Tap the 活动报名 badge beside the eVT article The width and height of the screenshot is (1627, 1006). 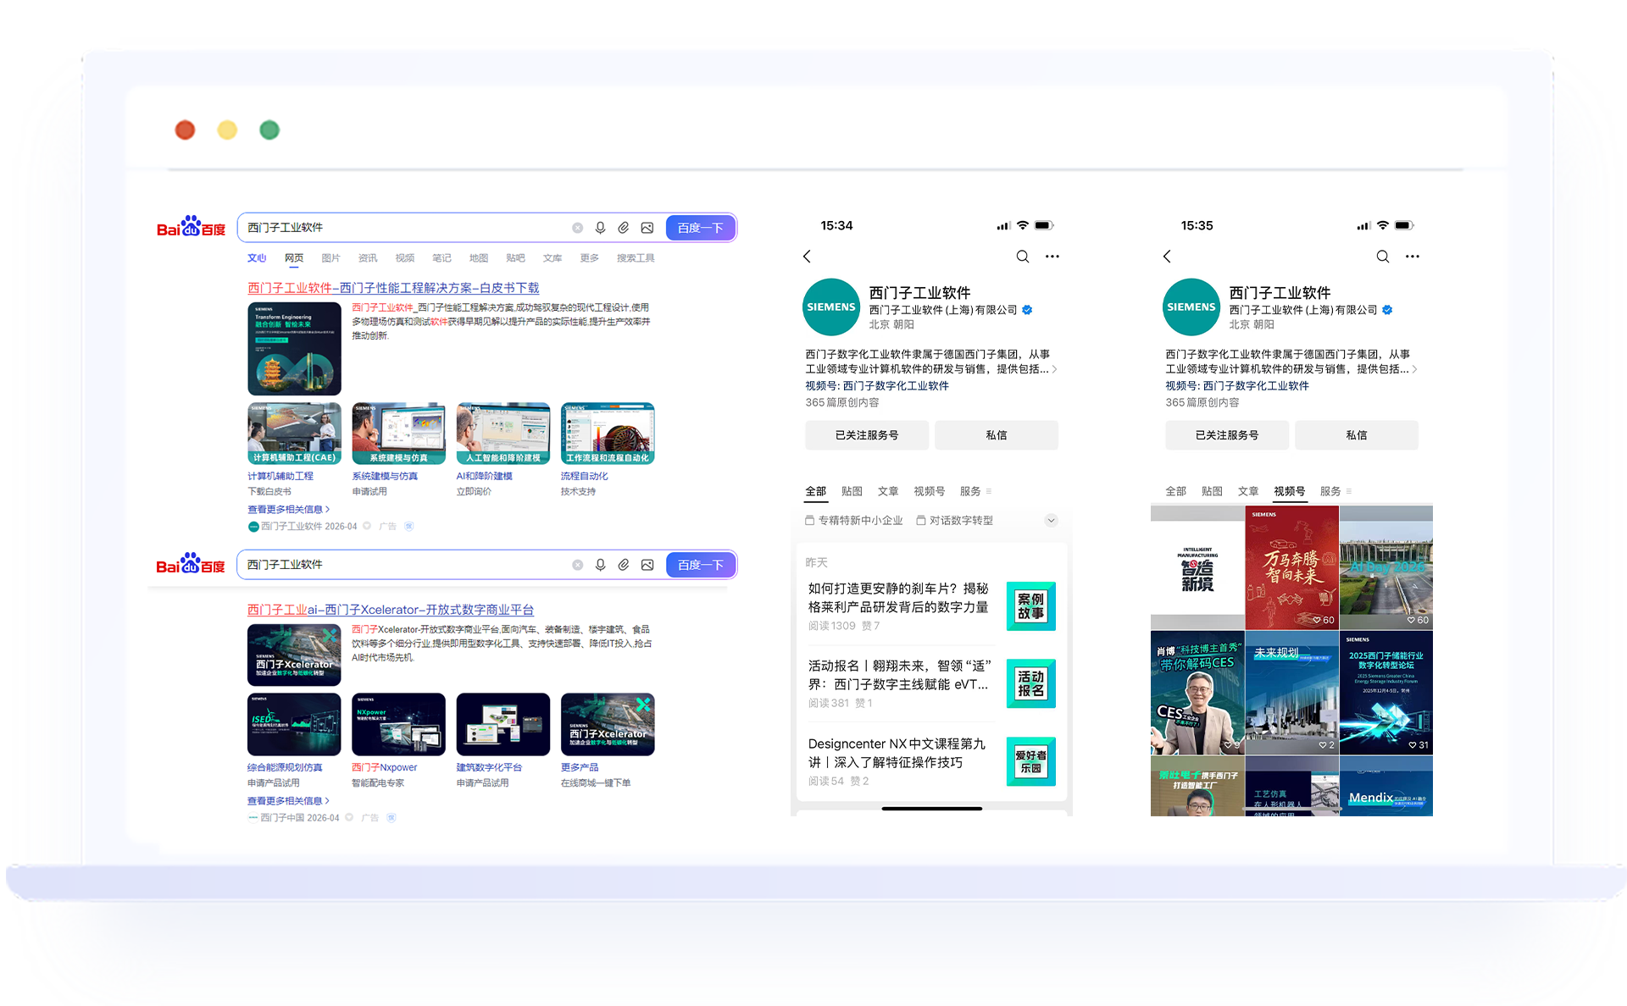point(1031,683)
